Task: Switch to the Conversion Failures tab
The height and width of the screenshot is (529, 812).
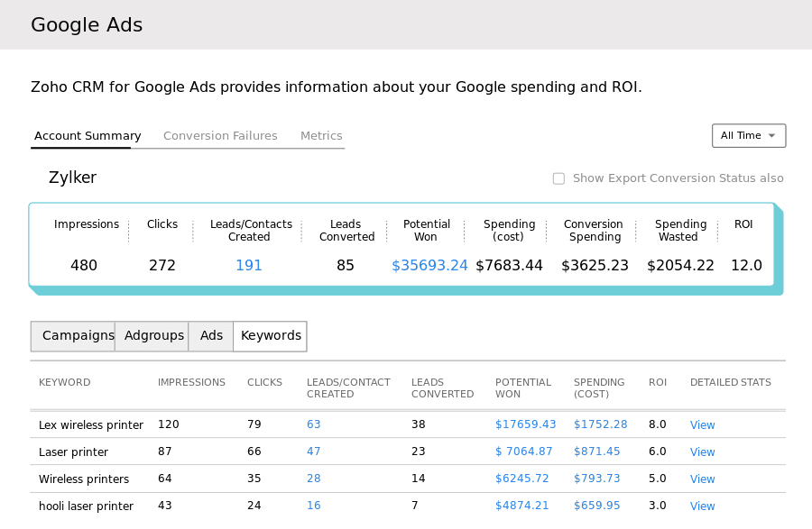Action: [220, 135]
